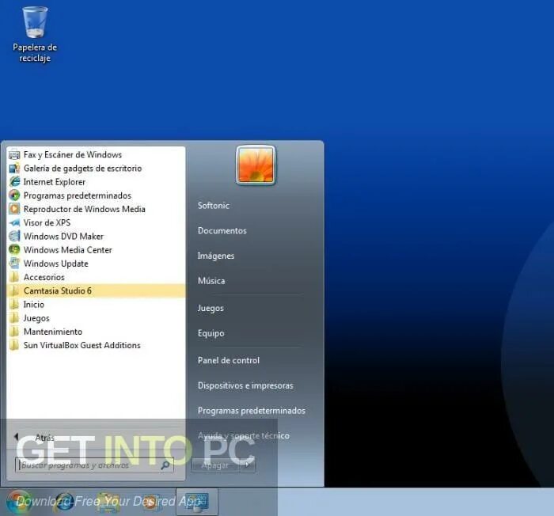Click the Windows Media Center icon
The height and width of the screenshot is (516, 554).
coord(14,250)
